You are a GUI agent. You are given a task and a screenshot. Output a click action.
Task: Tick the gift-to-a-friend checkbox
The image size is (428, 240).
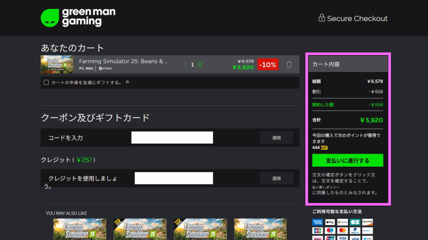46,83
